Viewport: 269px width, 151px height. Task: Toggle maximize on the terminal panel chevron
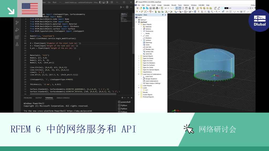click(x=128, y=98)
